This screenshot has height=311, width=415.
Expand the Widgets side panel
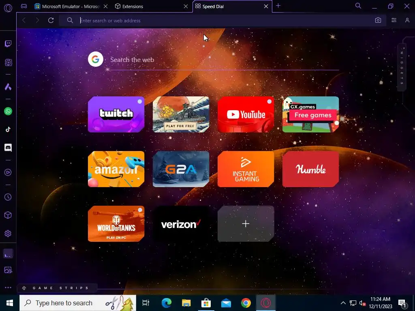(x=402, y=68)
